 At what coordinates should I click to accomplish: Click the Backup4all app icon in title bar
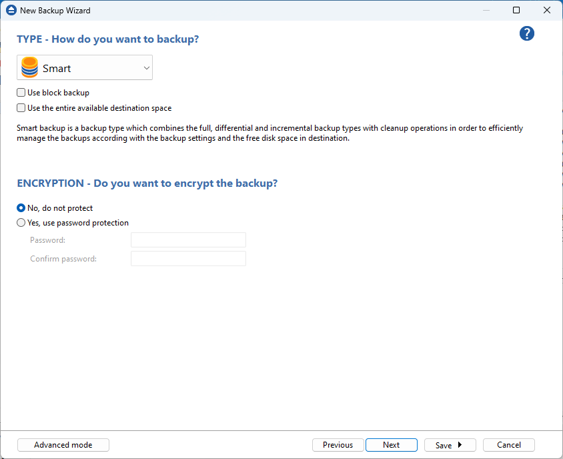point(11,11)
